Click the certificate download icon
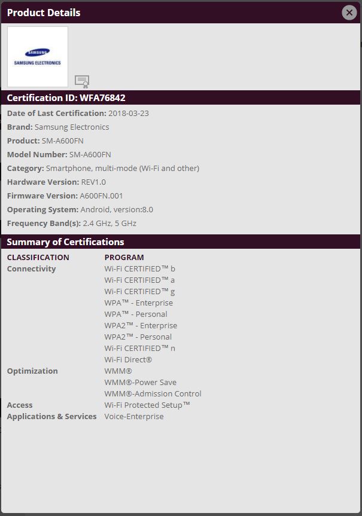Image resolution: width=362 pixels, height=516 pixels. point(82,81)
